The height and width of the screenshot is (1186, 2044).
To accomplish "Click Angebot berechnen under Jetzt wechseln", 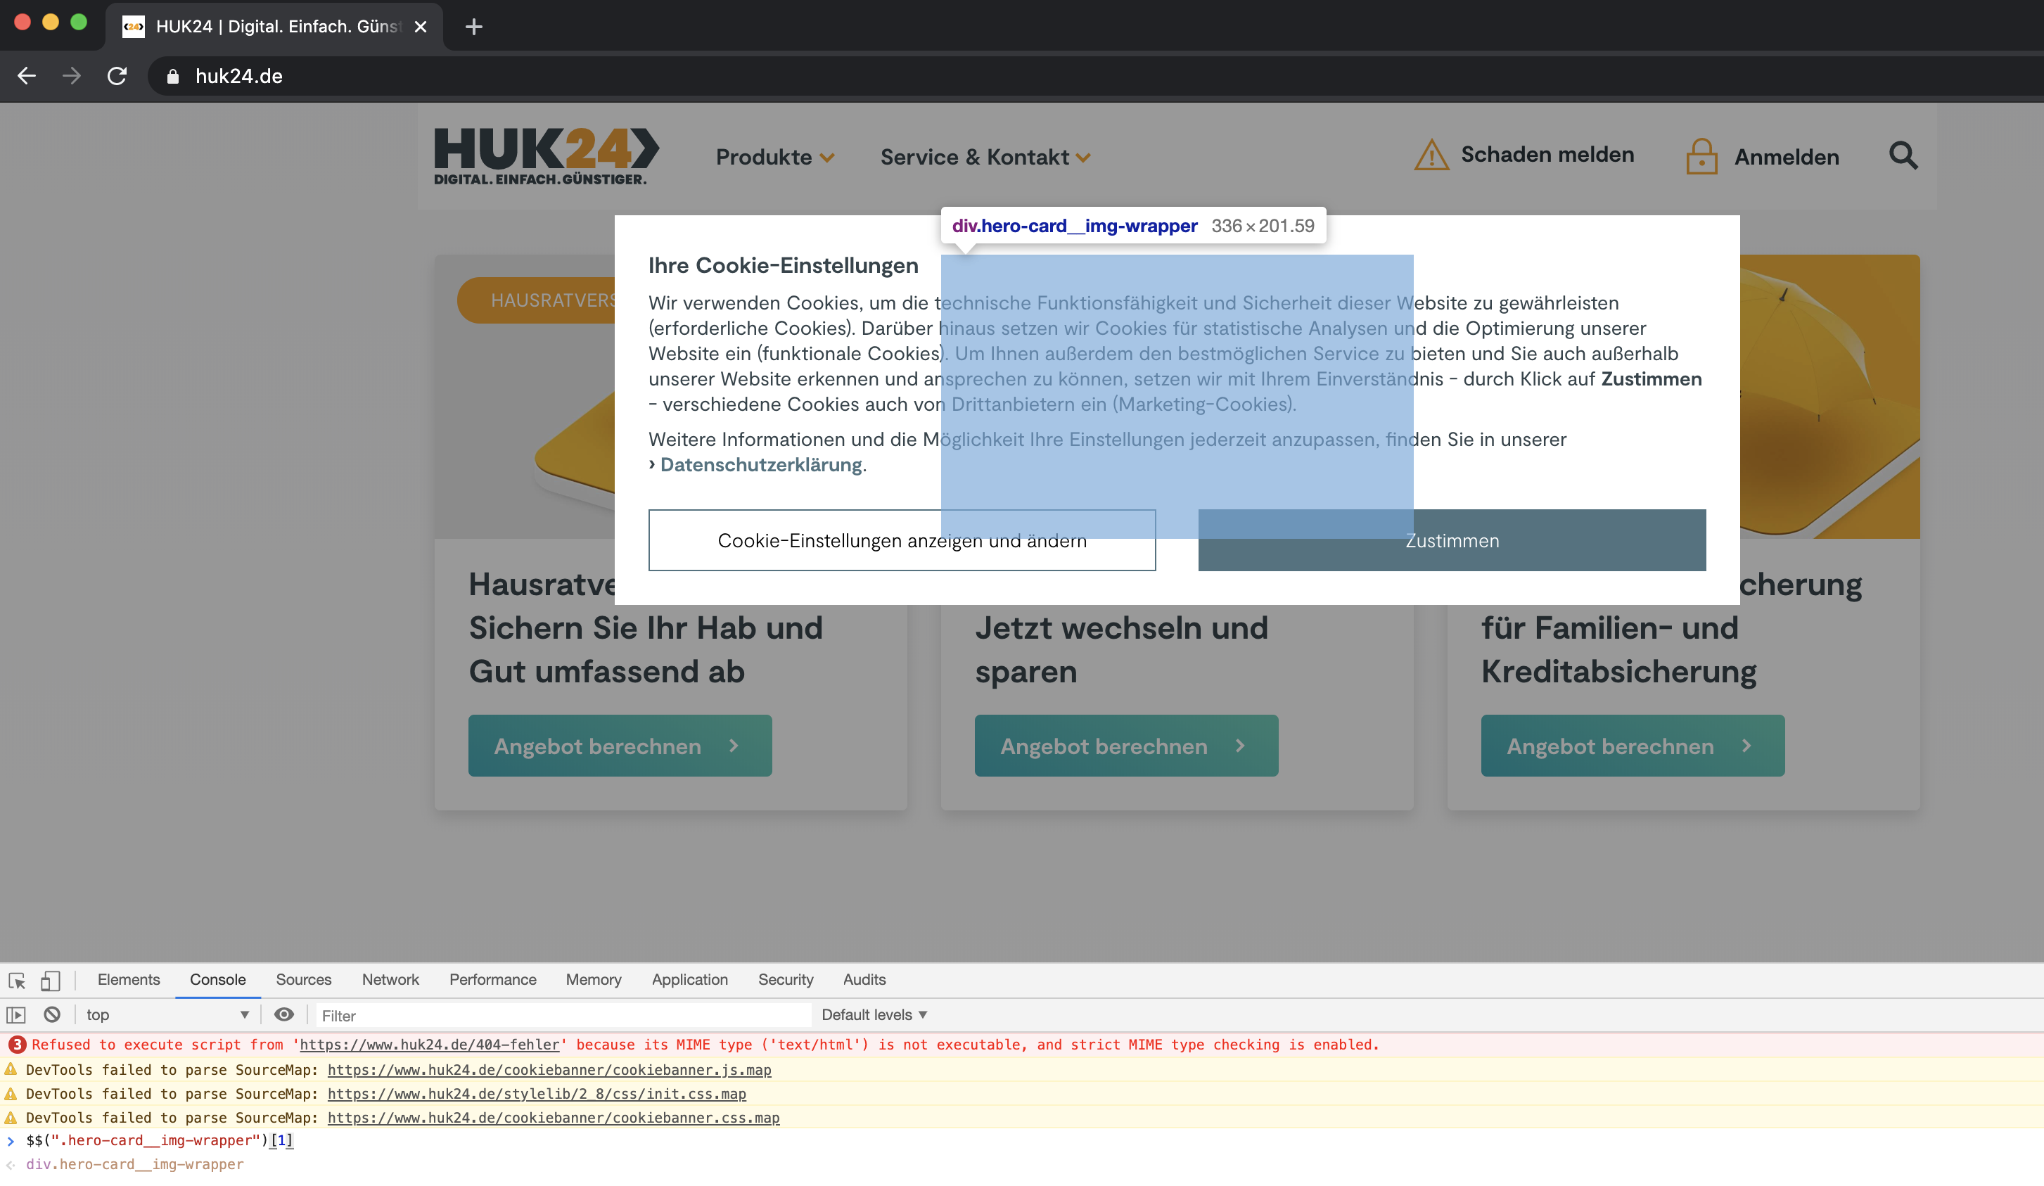I will [1126, 746].
